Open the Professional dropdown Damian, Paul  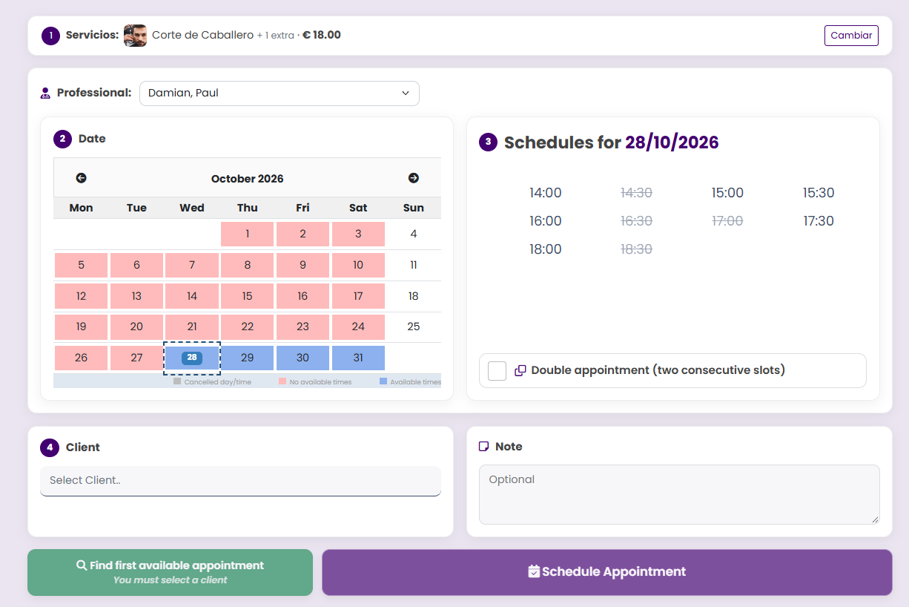tap(280, 93)
